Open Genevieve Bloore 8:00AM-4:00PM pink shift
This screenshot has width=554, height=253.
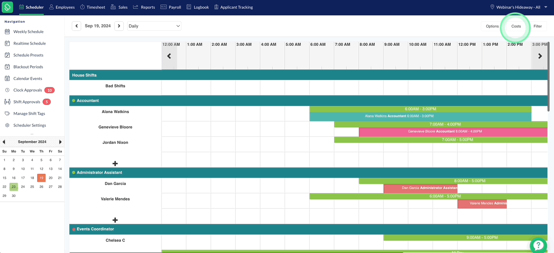click(x=453, y=132)
